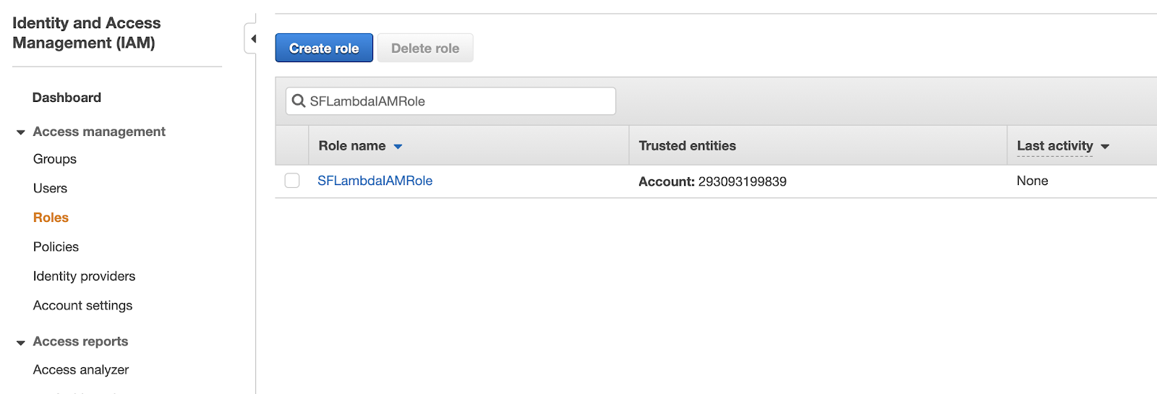
Task: Collapse the Access management section
Action: (x=21, y=132)
